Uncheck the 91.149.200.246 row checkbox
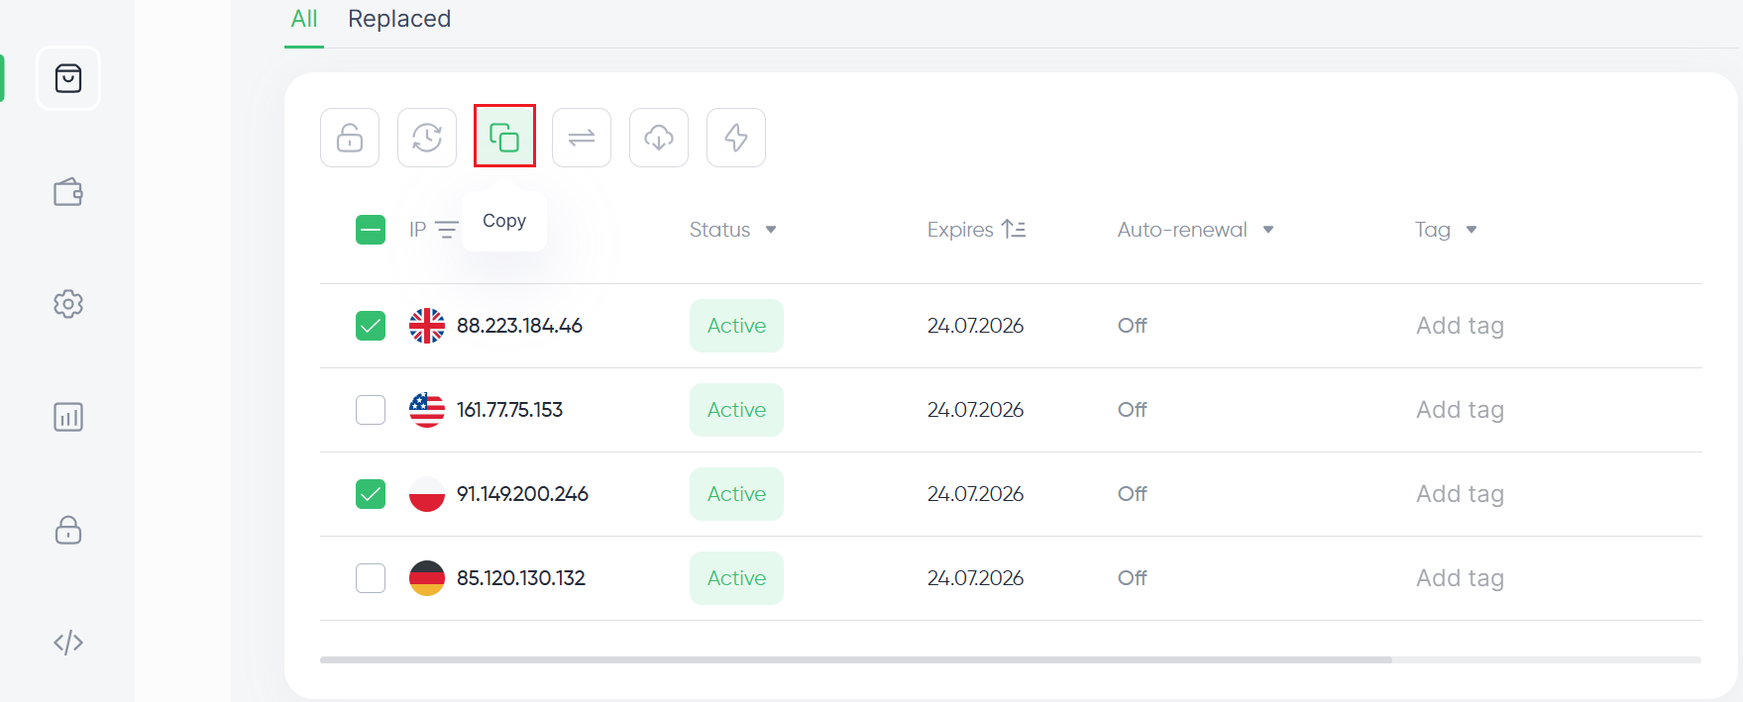1743x702 pixels. click(371, 494)
